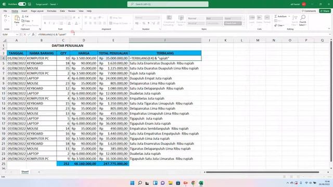This screenshot has width=333, height=187.
Task: Open the Fill Color button
Action: [69, 23]
